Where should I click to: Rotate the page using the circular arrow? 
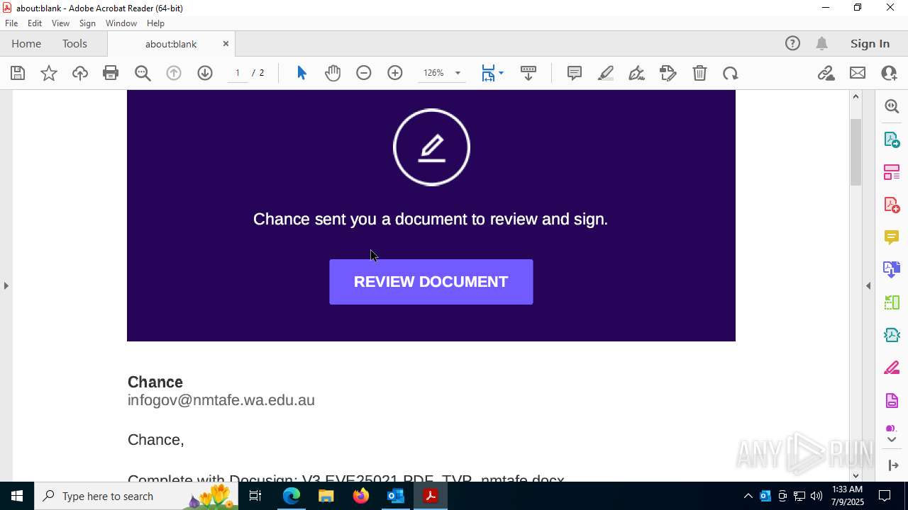pyautogui.click(x=731, y=73)
